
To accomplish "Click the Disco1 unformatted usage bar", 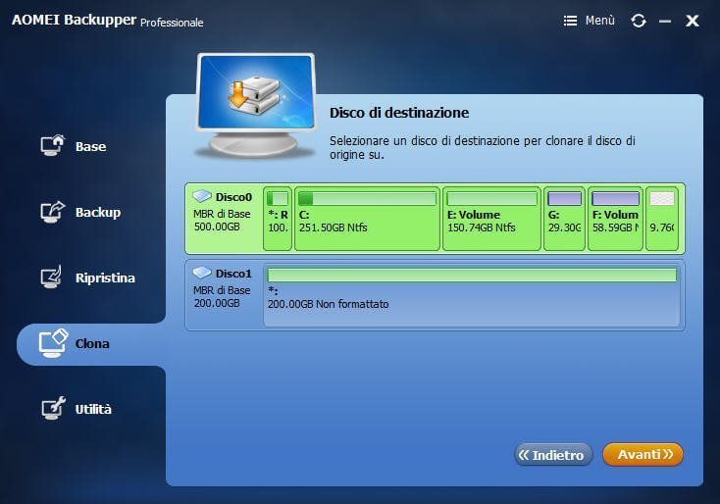I will [472, 275].
